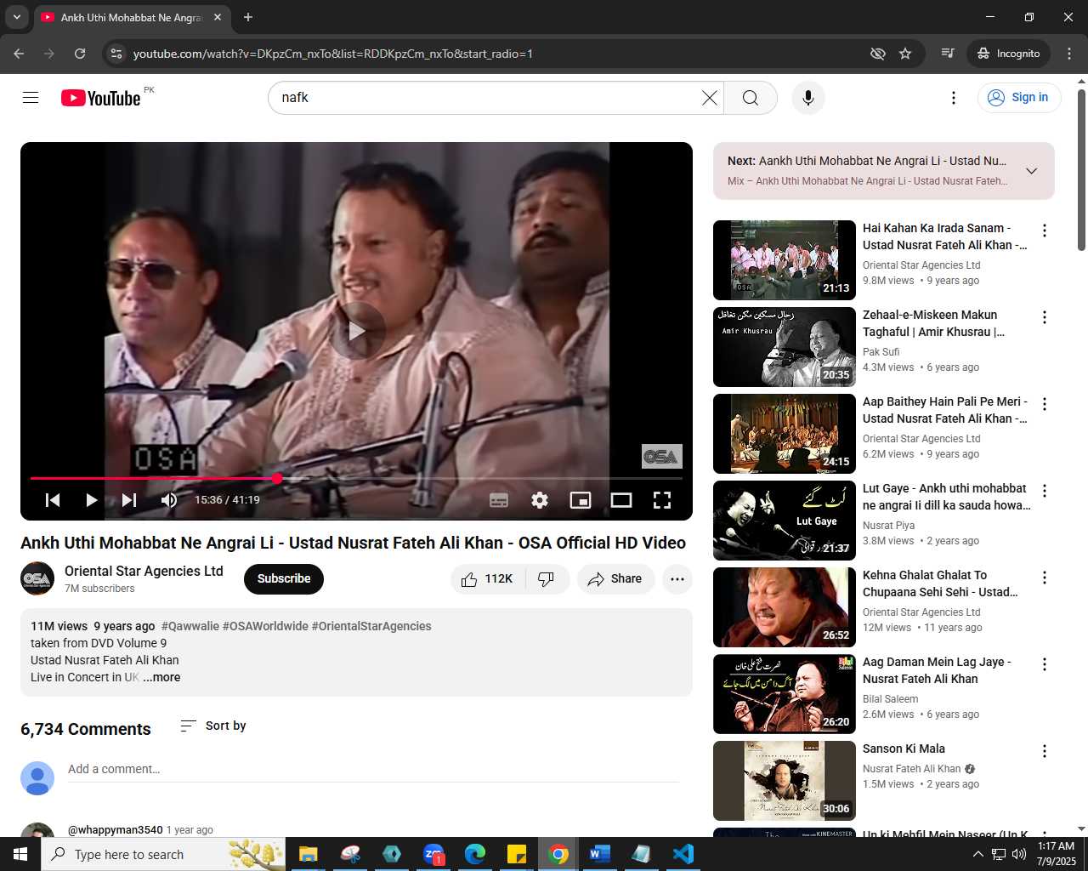Open options for Hai Kahan Ka Irada Sanam
The image size is (1088, 871).
coord(1045,231)
